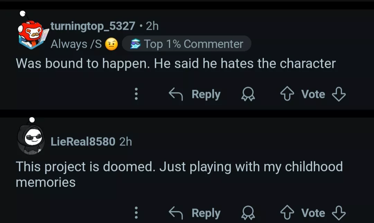
Task: Tap reply arrow icon on second comment
Action: [x=176, y=213]
